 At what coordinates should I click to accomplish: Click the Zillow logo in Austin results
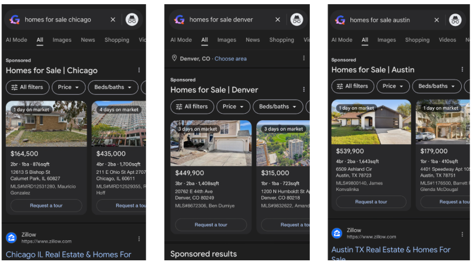tap(337, 233)
